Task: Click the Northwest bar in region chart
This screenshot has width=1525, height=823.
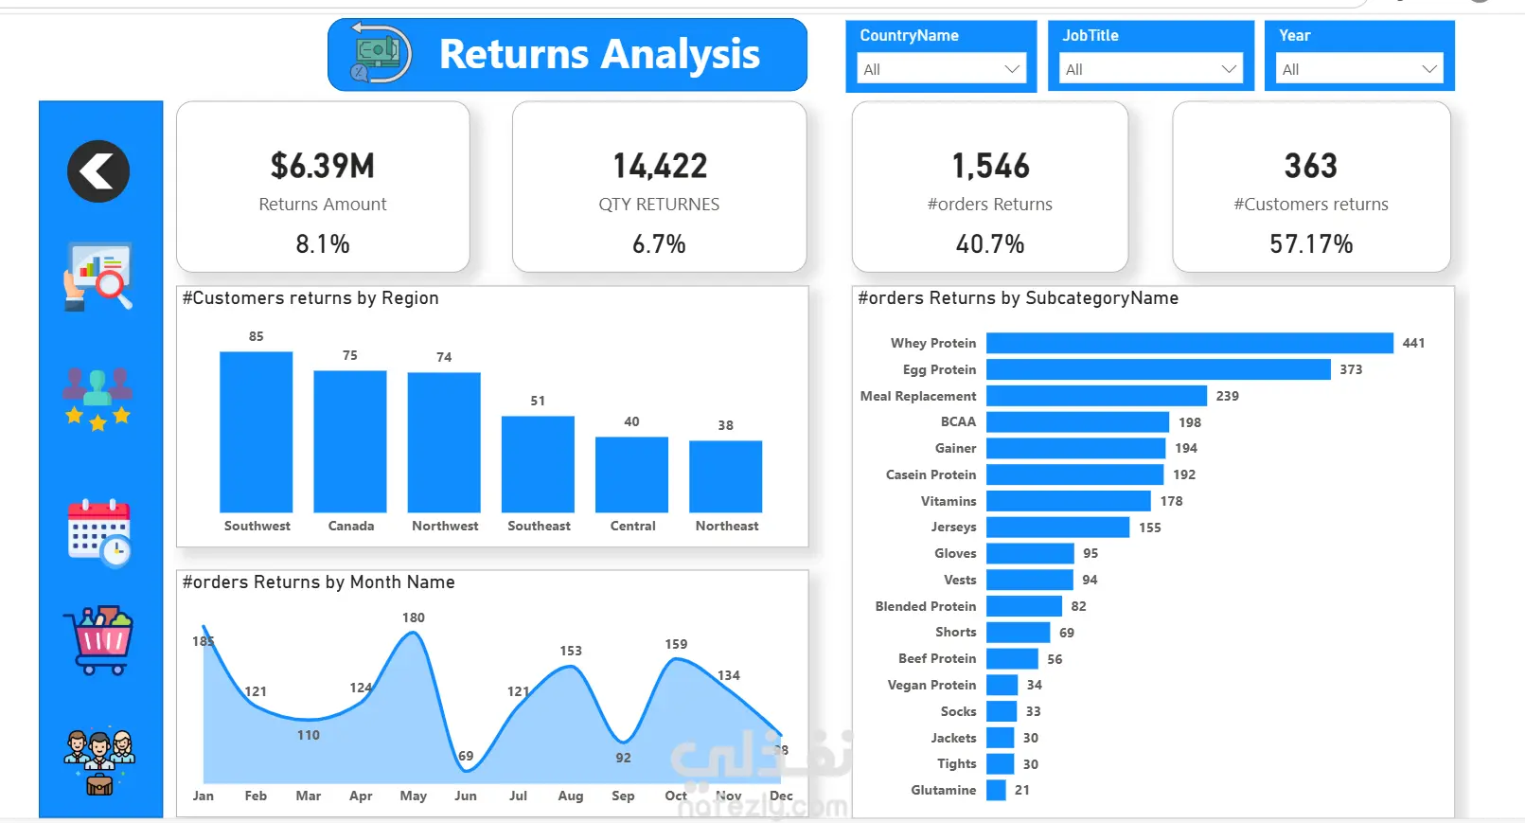Action: click(444, 442)
